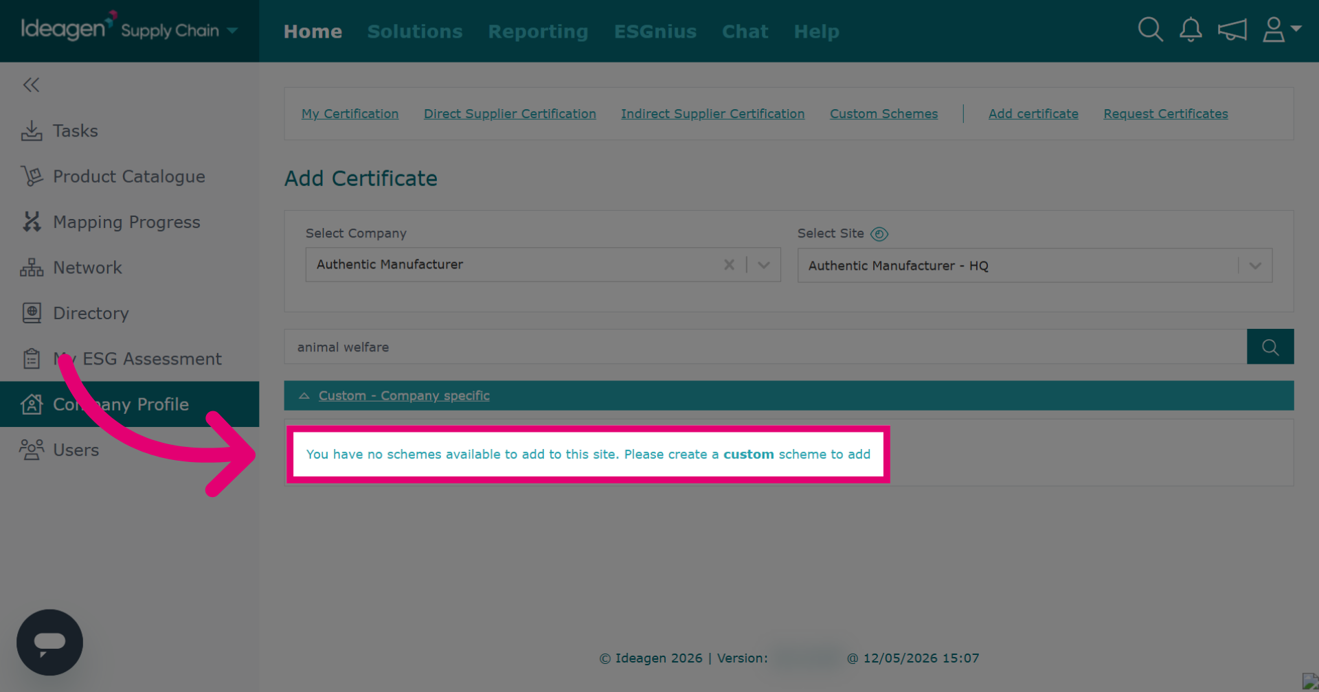Open the chat widget bubble
The image size is (1319, 692).
pyautogui.click(x=49, y=642)
